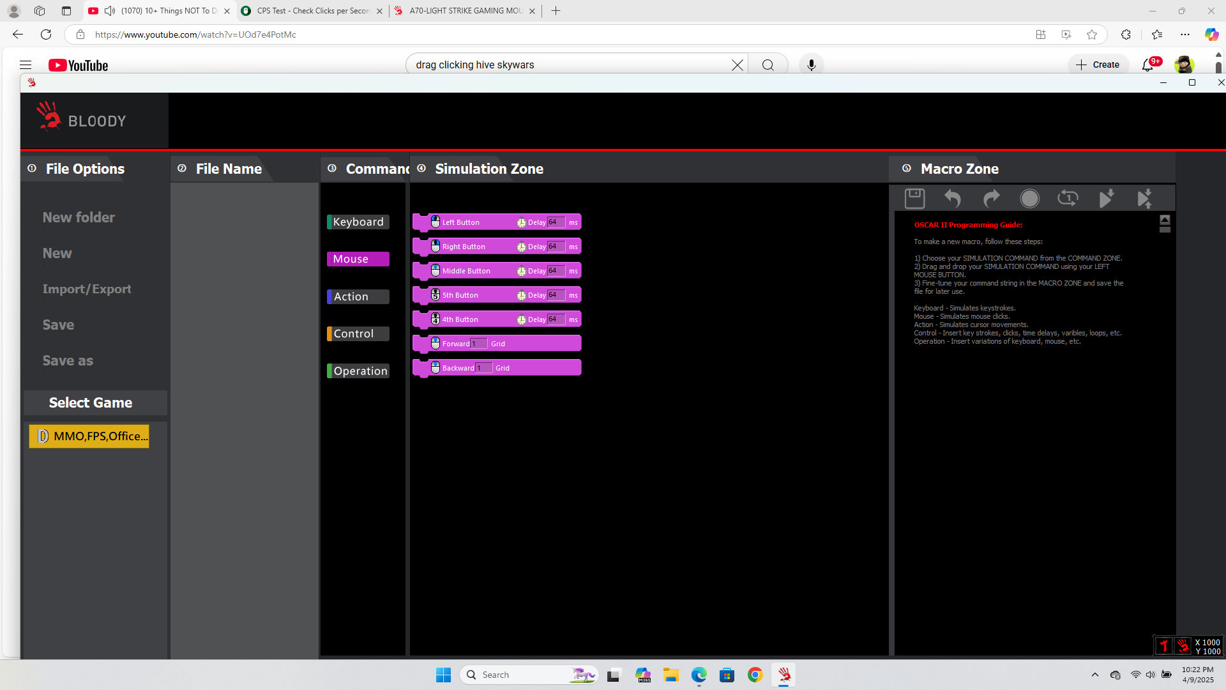Click the clock icon on Left Button row
Screen dimensions: 1226x690
click(522, 223)
